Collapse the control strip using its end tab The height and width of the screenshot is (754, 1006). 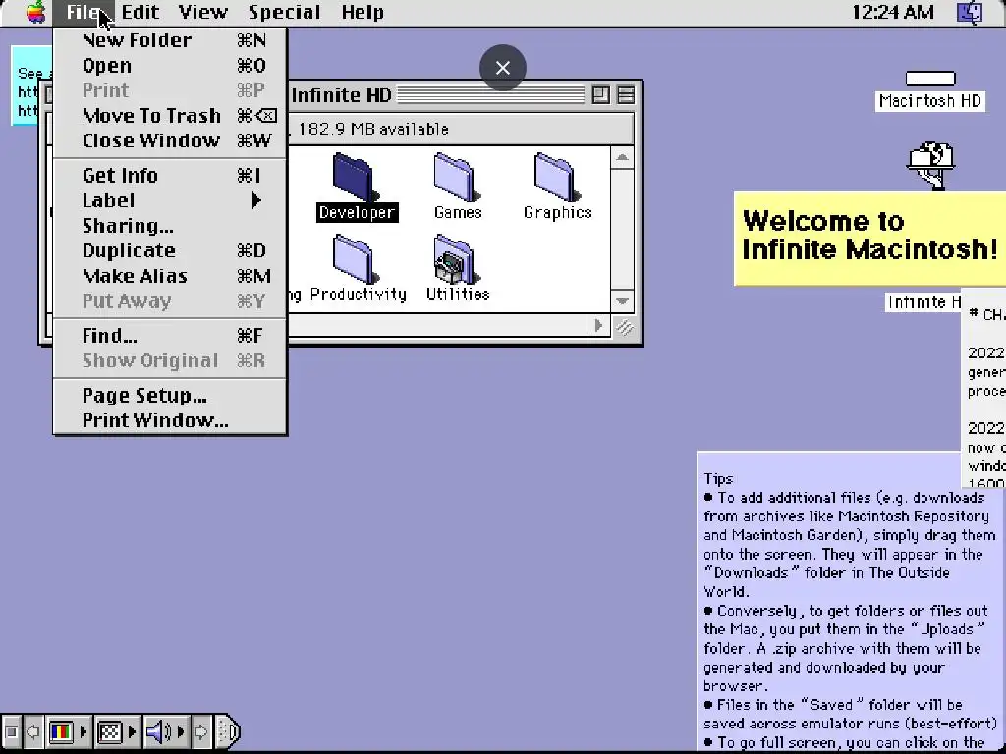coord(228,730)
